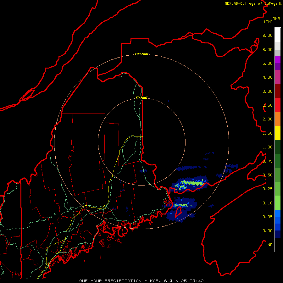Select the navy 0.00 legend swatch
The width and height of the screenshot is (283, 283).
(x=278, y=234)
